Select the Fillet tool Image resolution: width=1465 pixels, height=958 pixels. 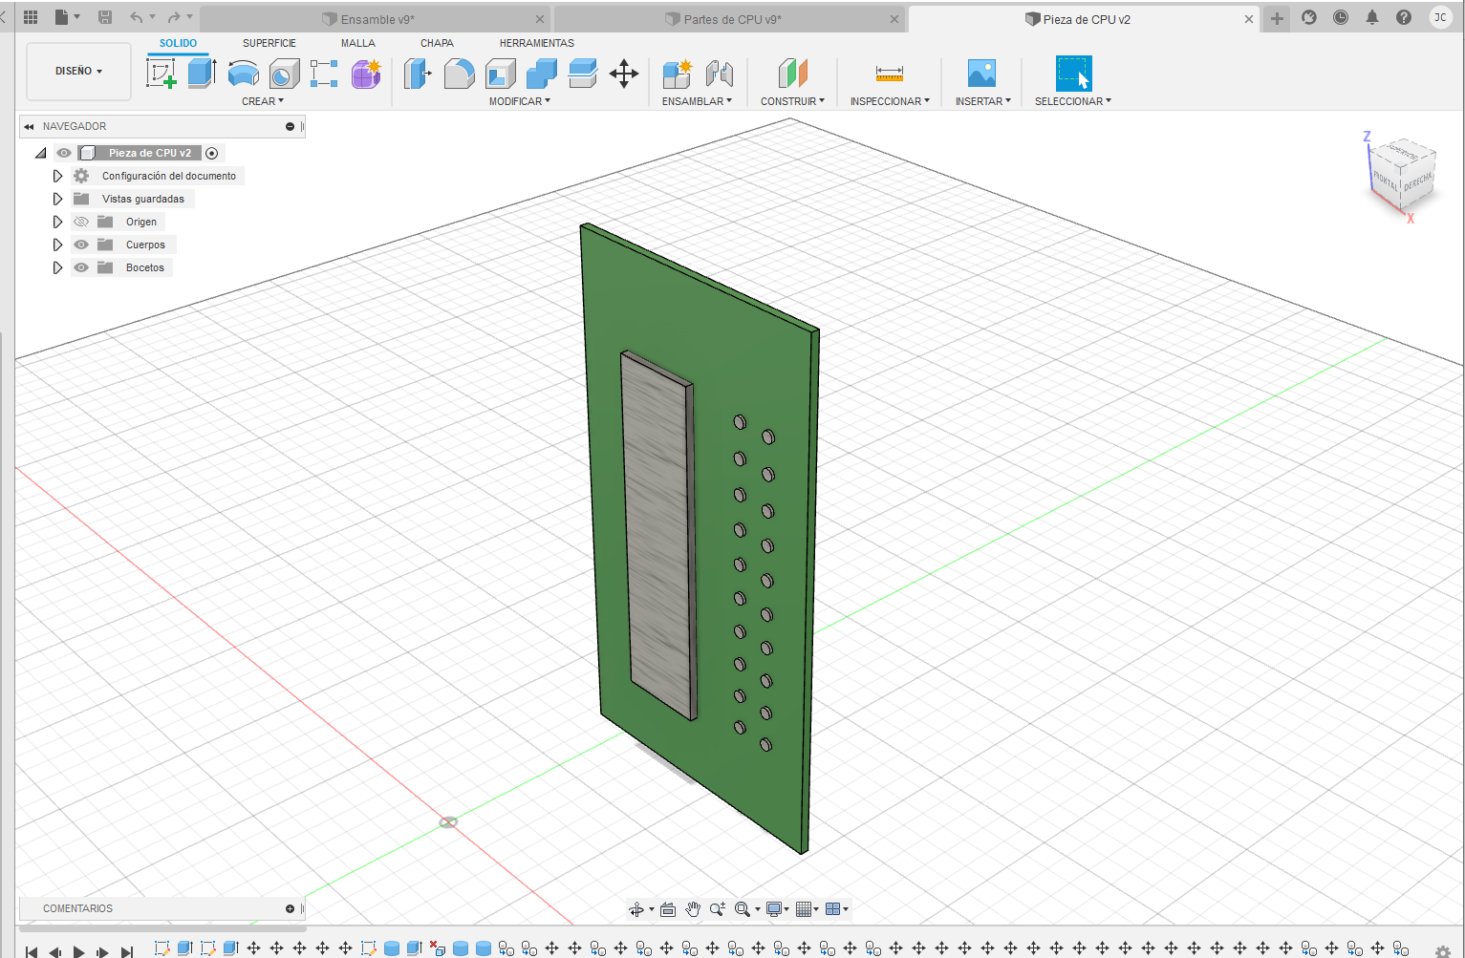tap(459, 74)
